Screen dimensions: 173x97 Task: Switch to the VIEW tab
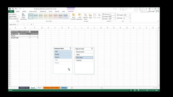[x=63, y=11]
